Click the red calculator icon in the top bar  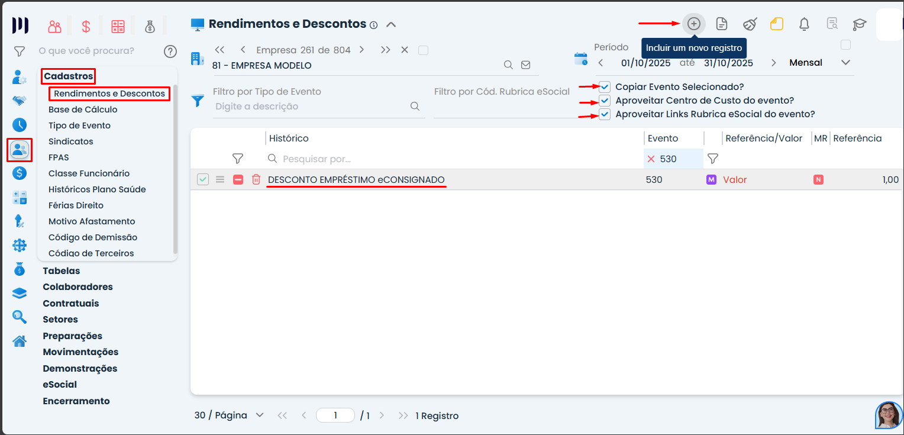tap(118, 26)
